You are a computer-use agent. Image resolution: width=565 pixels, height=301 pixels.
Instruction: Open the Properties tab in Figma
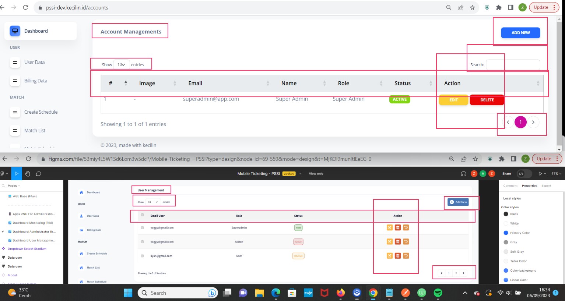(529, 186)
